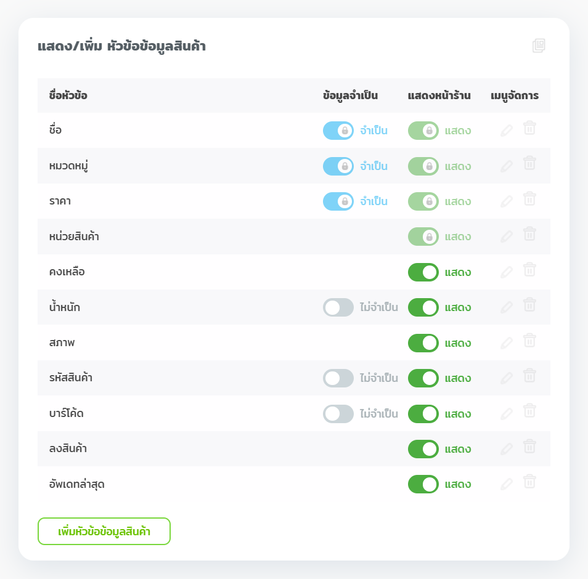Enable required toggle for รหัสสินค้า
Viewport: 588px width, 579px height.
point(338,378)
